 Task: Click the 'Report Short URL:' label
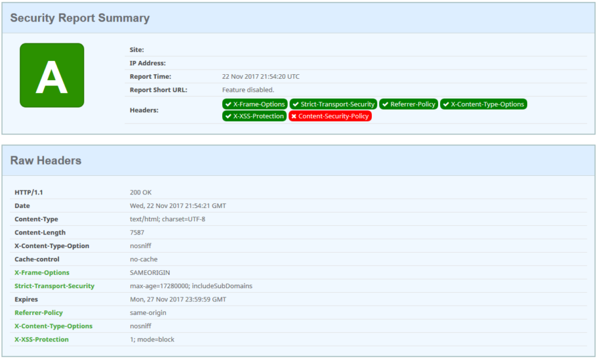159,90
